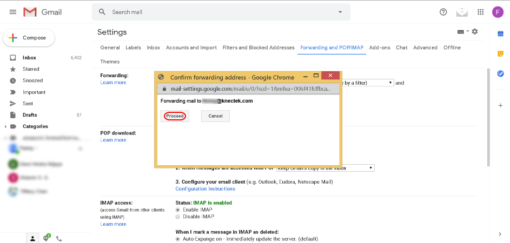Image resolution: width=510 pixels, height=243 pixels.
Task: Click the lock icon in dialog address bar
Action: (x=164, y=89)
